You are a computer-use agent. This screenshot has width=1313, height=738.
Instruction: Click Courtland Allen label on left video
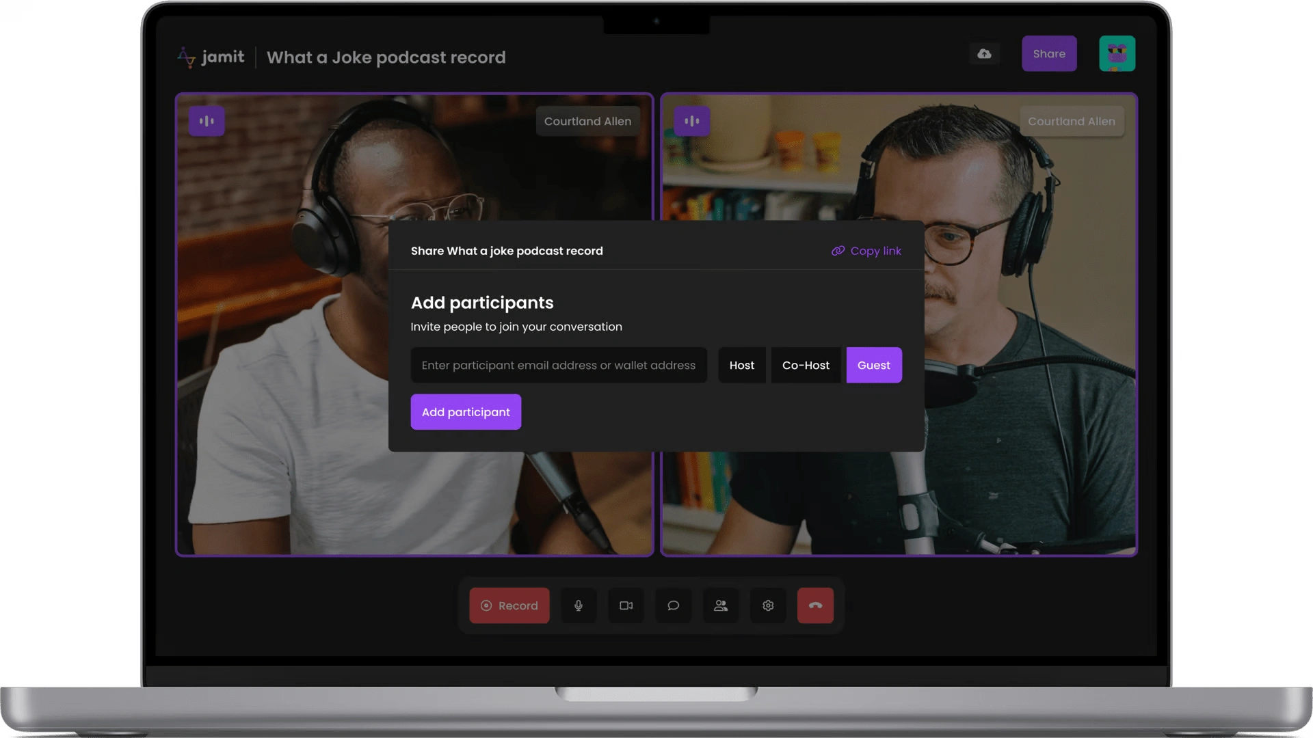587,121
